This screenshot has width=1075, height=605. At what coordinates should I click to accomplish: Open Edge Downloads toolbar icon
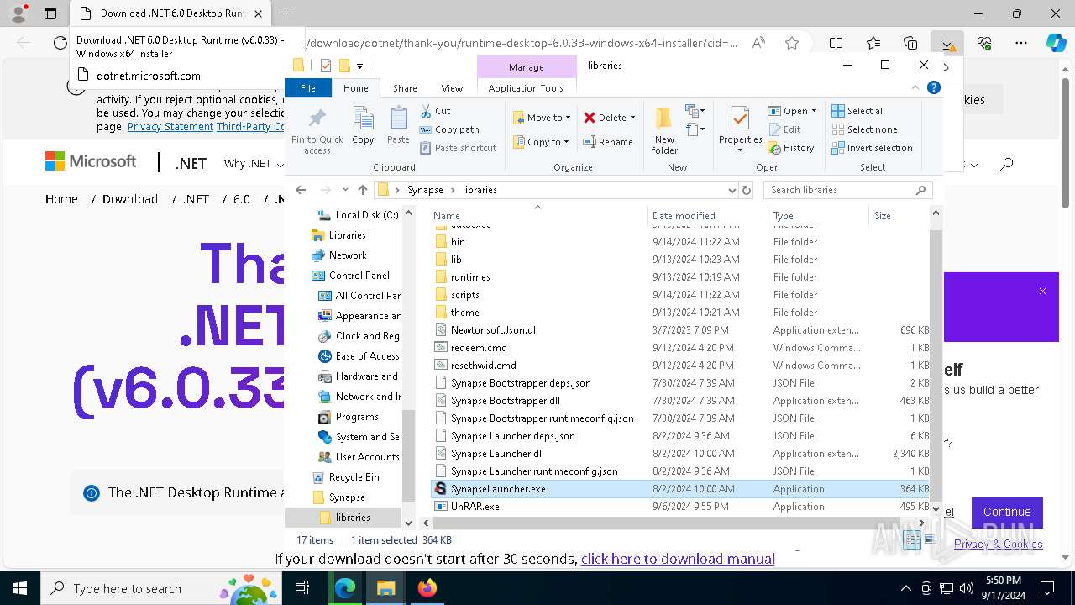point(947,42)
